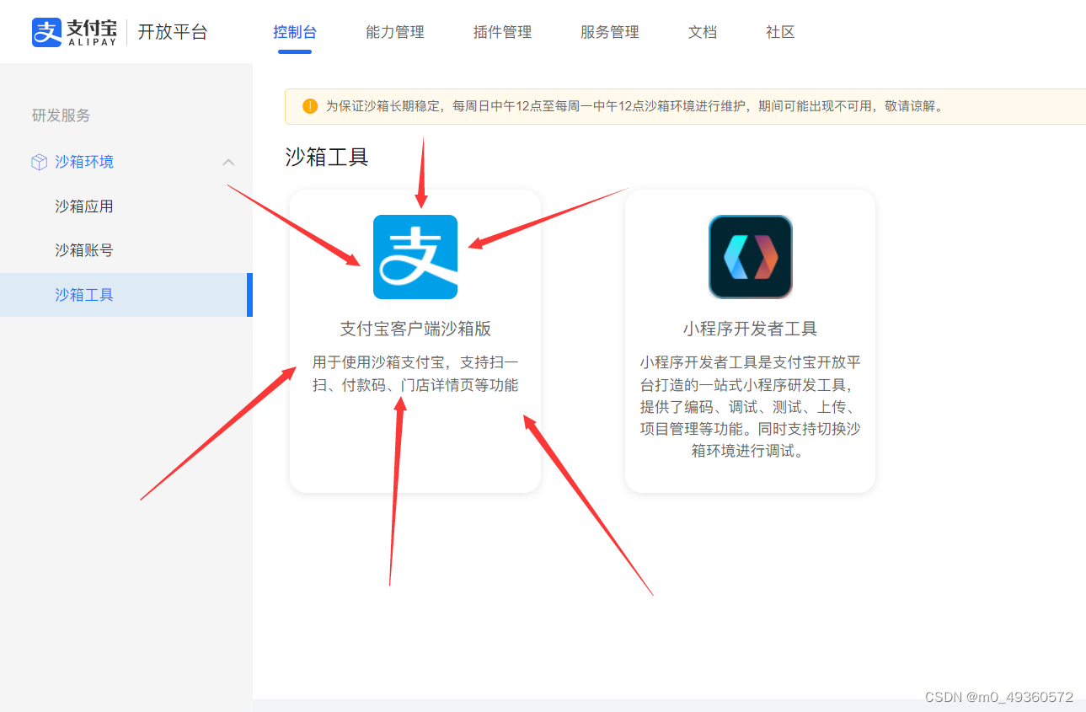Click the Alipay logo in the header
The image size is (1086, 712).
[74, 32]
